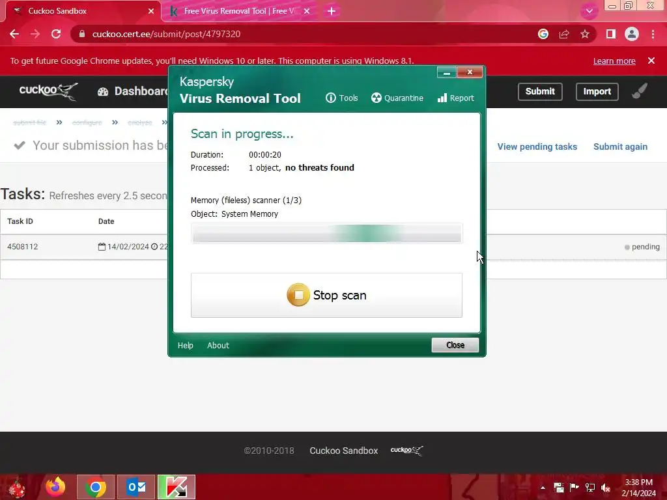Open Chrome three-dot menu
This screenshot has width=667, height=500.
pyautogui.click(x=653, y=34)
